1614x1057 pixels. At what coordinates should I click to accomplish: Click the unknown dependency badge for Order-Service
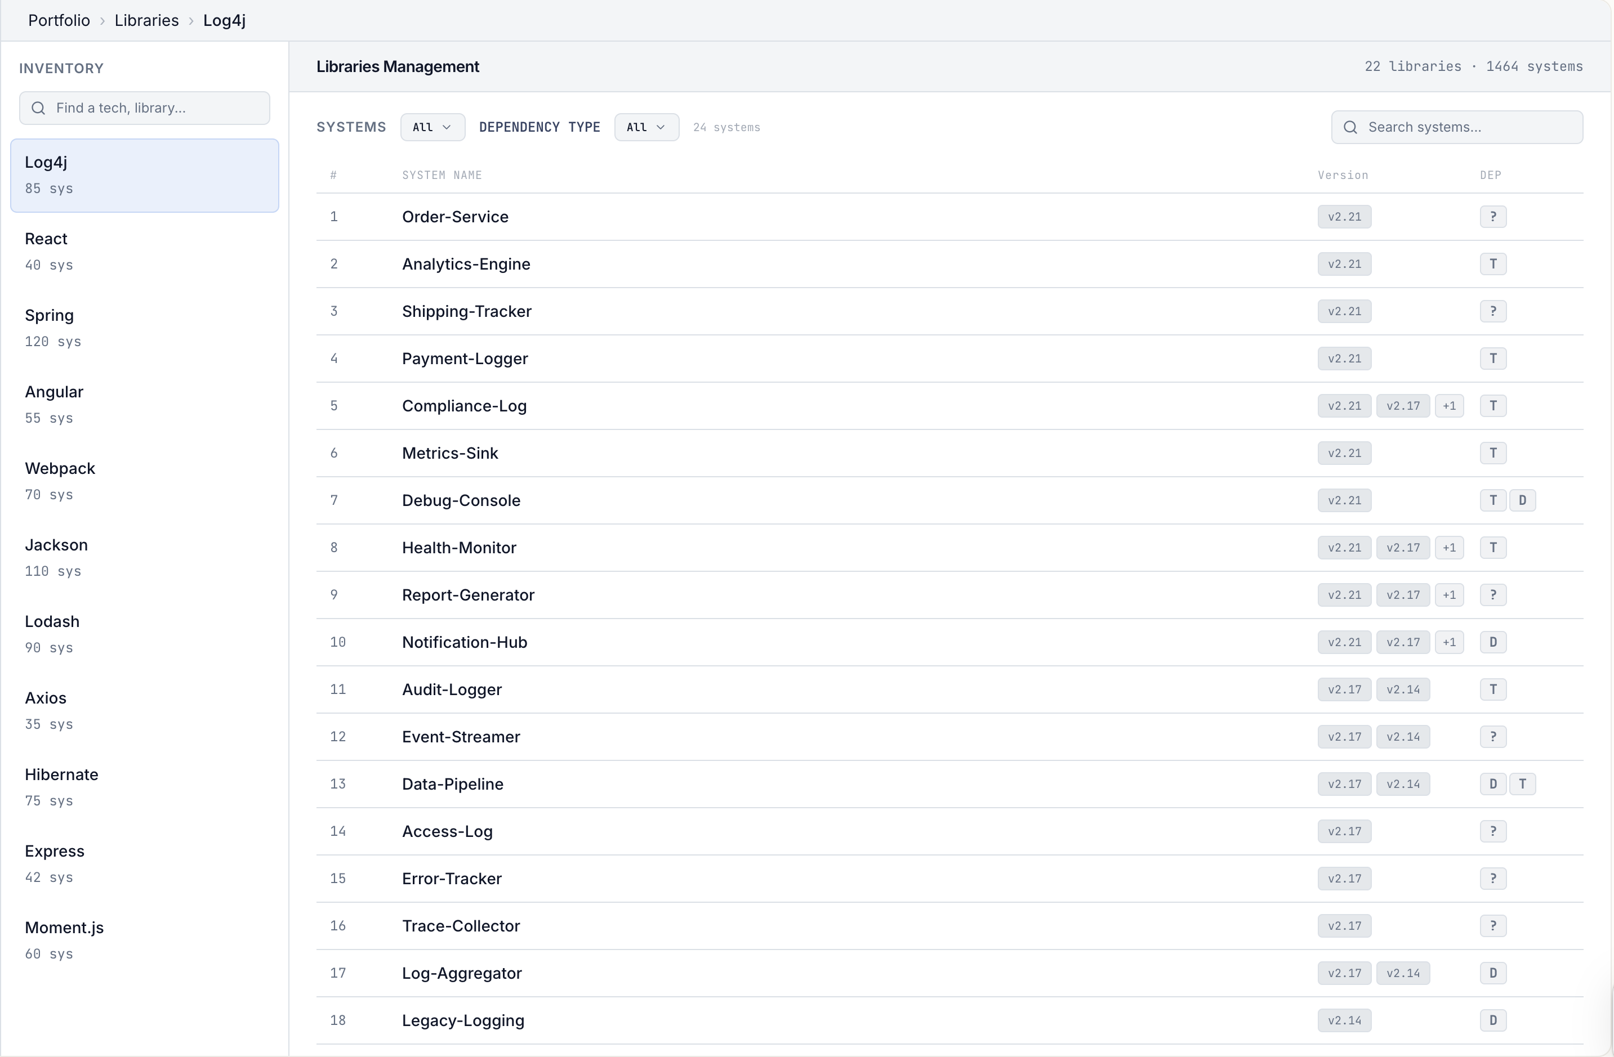(x=1492, y=217)
